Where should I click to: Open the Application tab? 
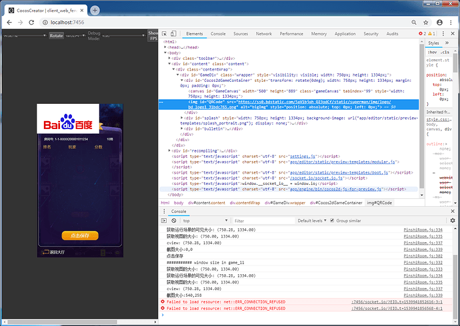pyautogui.click(x=345, y=34)
